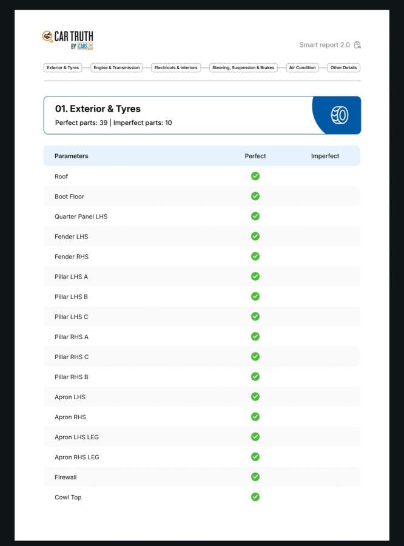The height and width of the screenshot is (546, 404).
Task: Click the Cowl Top perfect check mark
Action: pos(255,497)
